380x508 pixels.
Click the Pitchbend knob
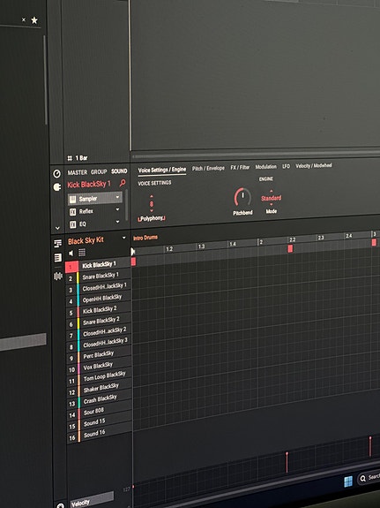(242, 197)
